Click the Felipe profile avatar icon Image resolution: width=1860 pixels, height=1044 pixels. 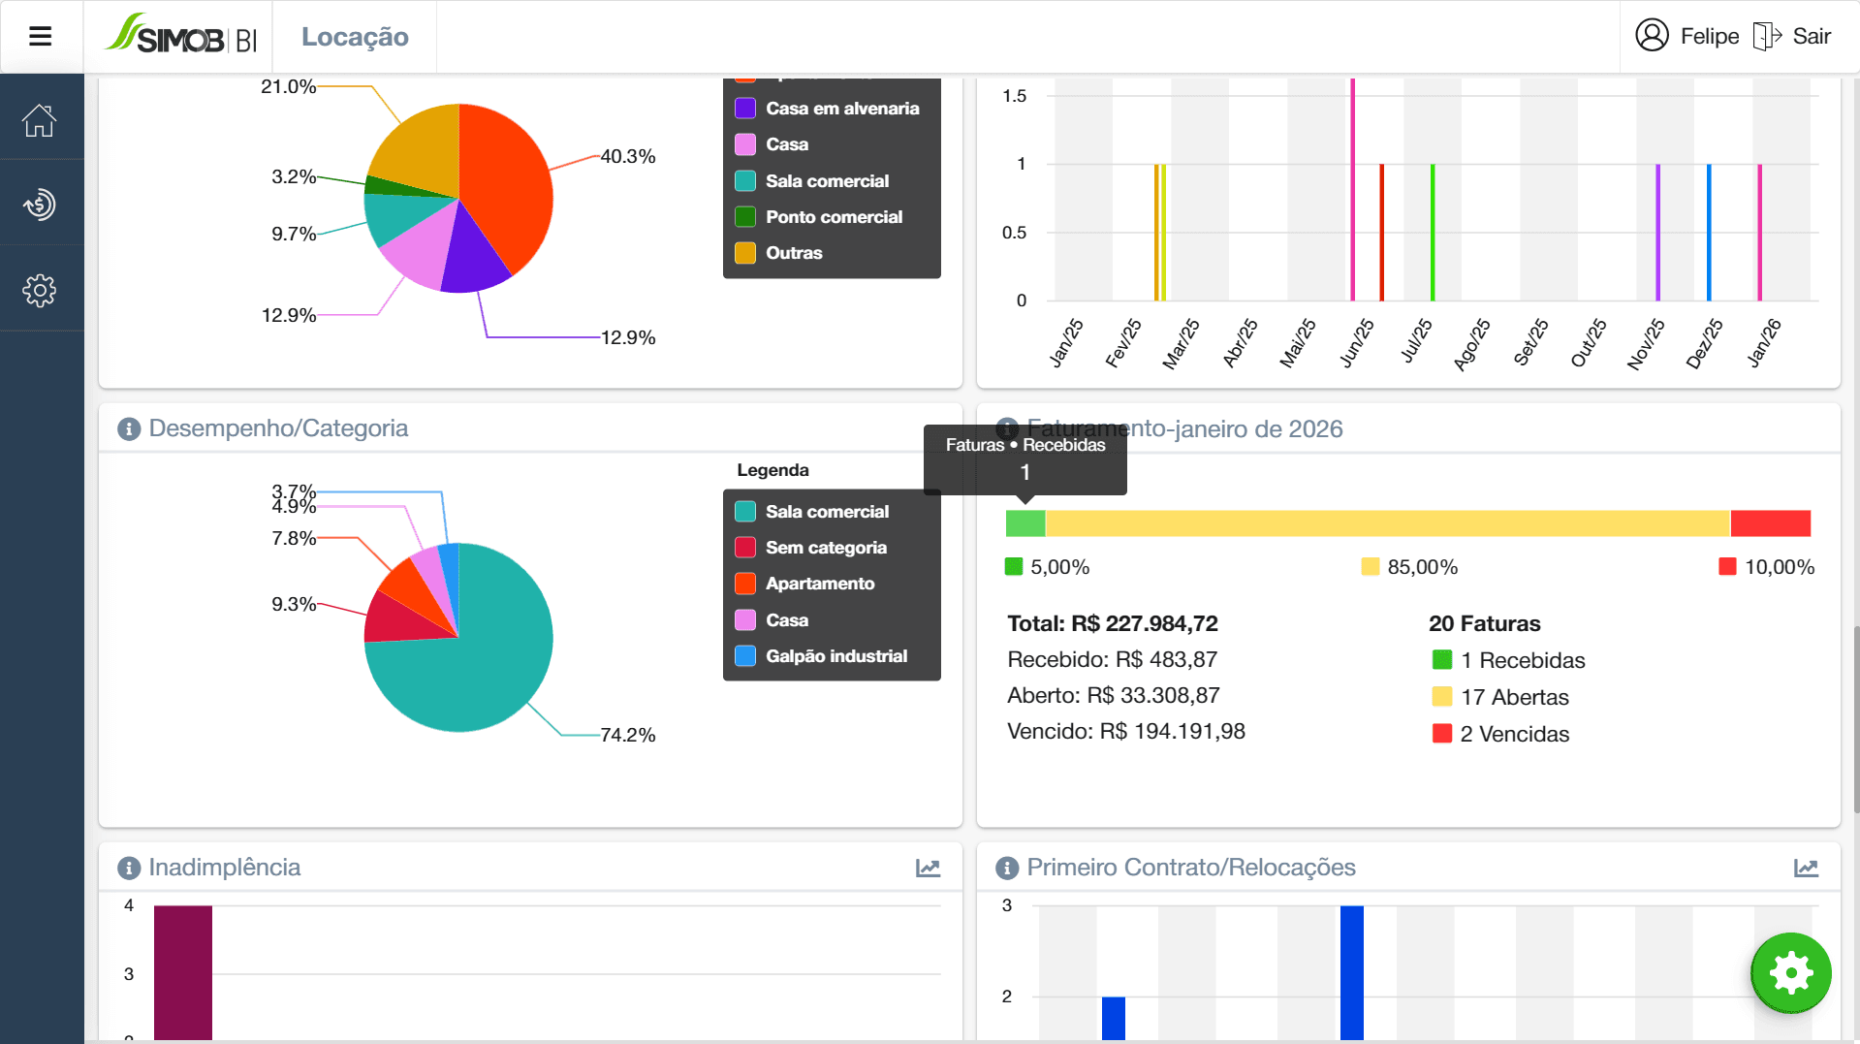click(x=1652, y=36)
